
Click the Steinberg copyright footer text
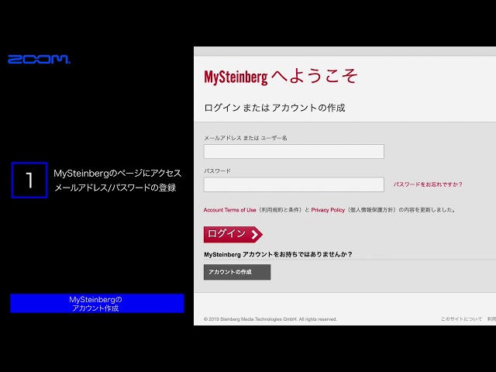(270, 319)
